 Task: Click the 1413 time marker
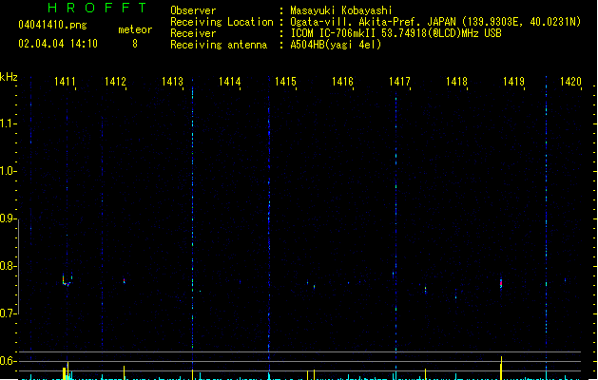(x=172, y=82)
